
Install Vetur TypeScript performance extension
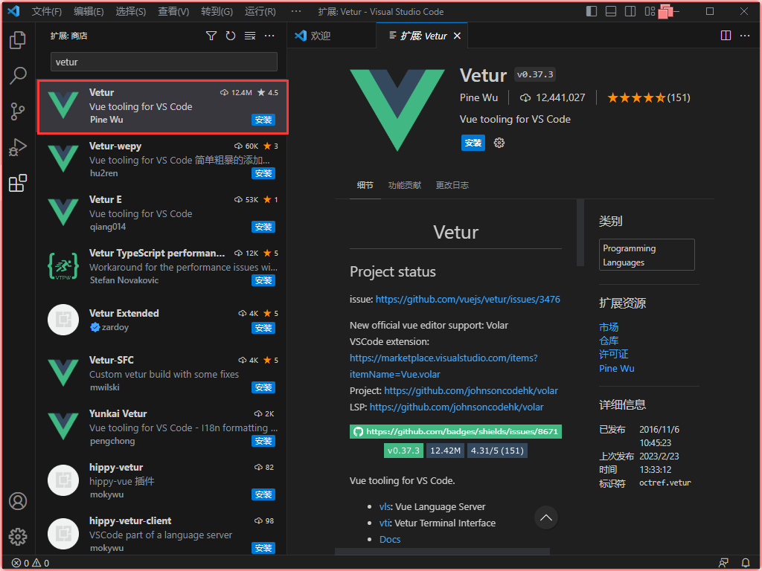pyautogui.click(x=263, y=280)
